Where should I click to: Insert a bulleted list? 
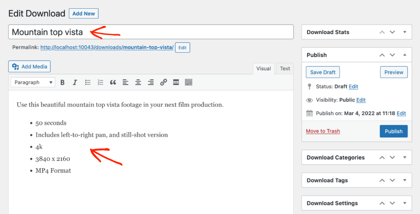point(88,82)
